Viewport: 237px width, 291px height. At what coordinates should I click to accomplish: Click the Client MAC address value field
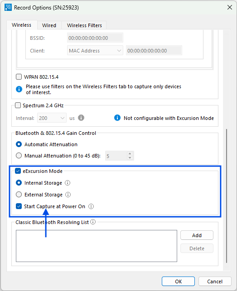click(x=154, y=51)
